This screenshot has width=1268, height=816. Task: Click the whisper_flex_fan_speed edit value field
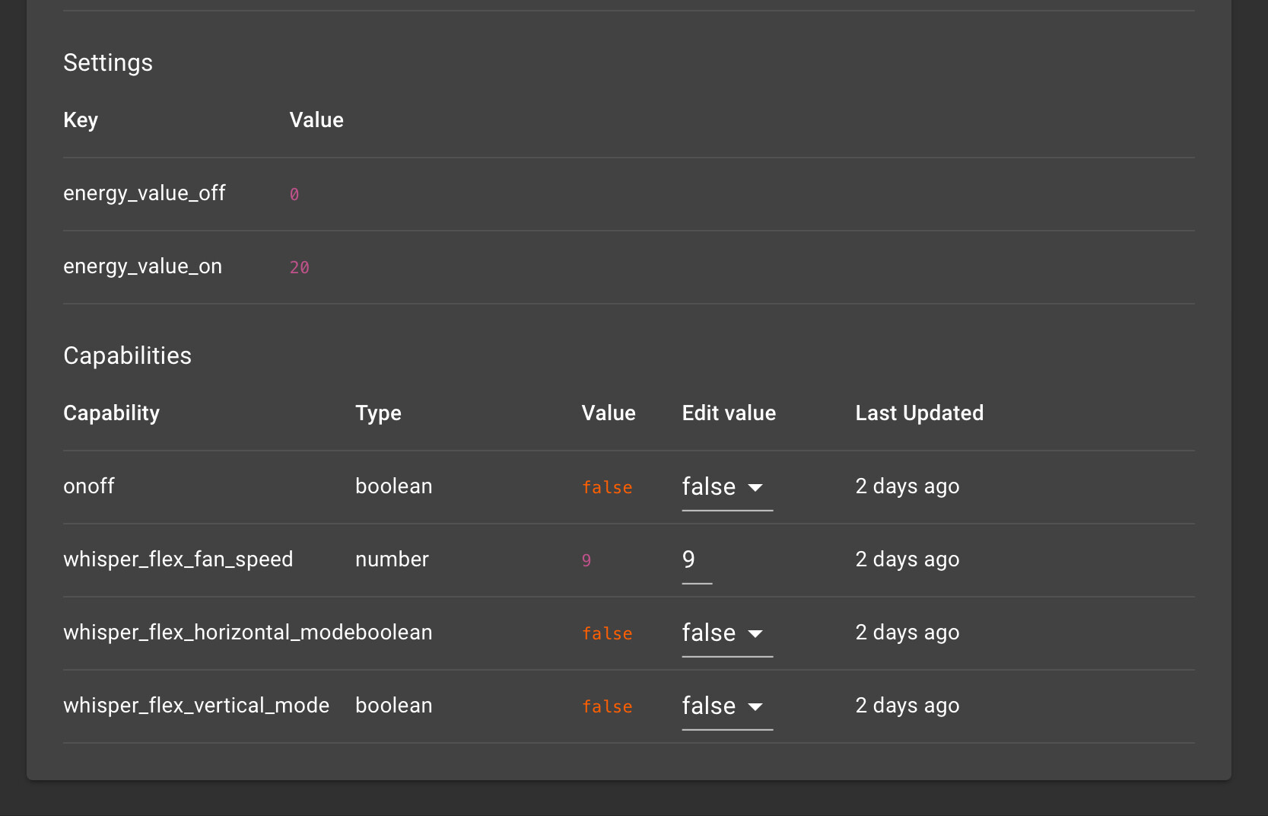696,560
